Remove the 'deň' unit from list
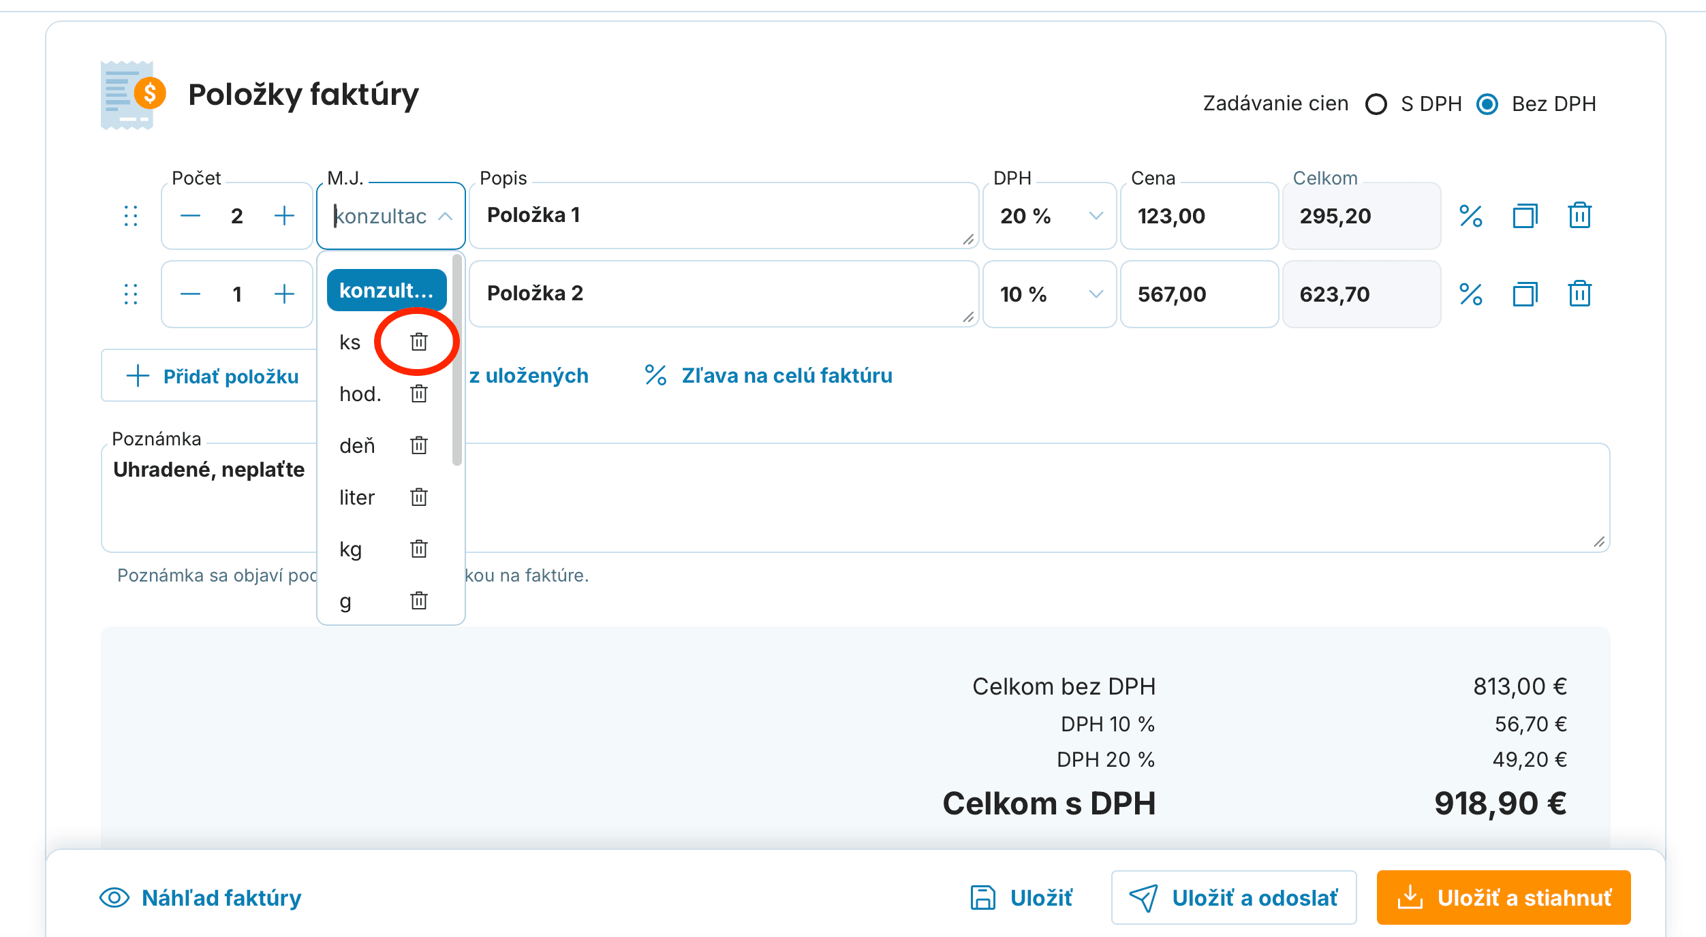The height and width of the screenshot is (937, 1706). [419, 445]
